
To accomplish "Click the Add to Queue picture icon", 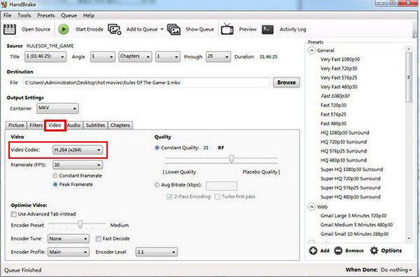I will point(114,29).
